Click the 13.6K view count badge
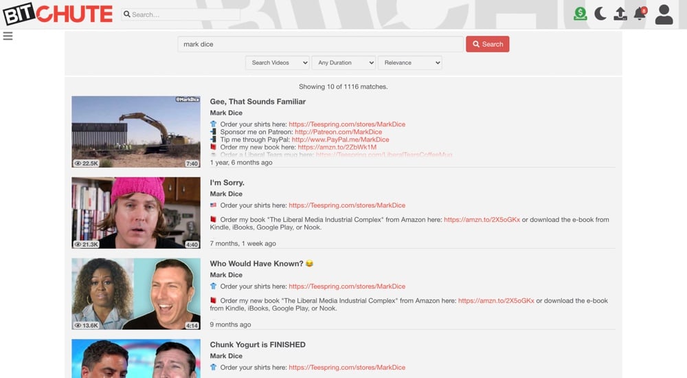687x378 pixels. point(86,325)
